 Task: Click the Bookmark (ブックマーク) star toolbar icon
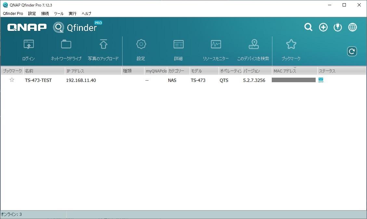(x=291, y=44)
